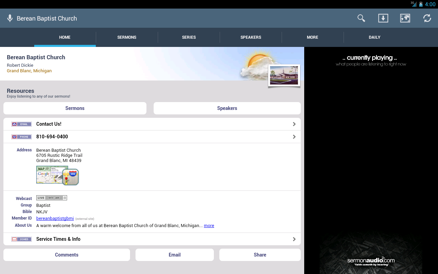This screenshot has height=274, width=438.
Task: Go to the SPEAKERS tab
Action: (x=251, y=37)
